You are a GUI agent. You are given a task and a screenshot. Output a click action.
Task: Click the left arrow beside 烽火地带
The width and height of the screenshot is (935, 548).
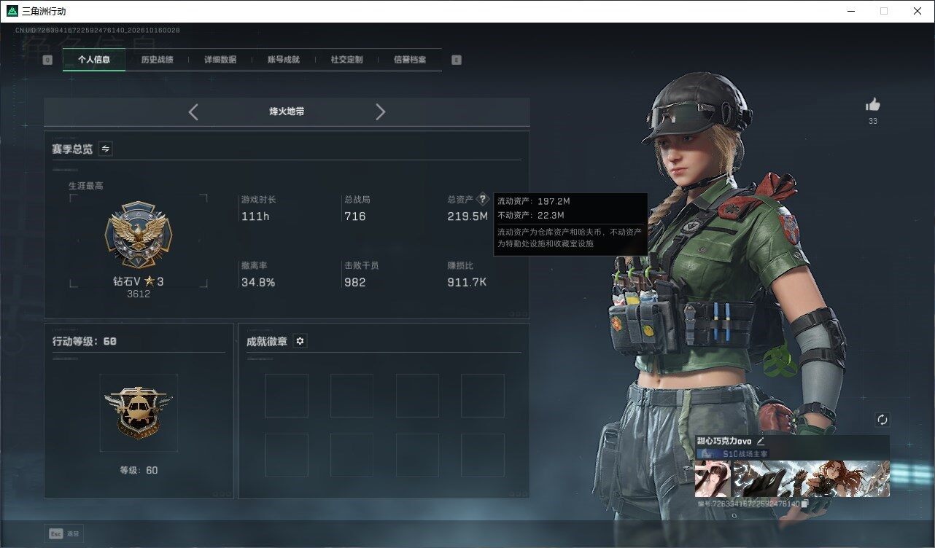tap(193, 111)
